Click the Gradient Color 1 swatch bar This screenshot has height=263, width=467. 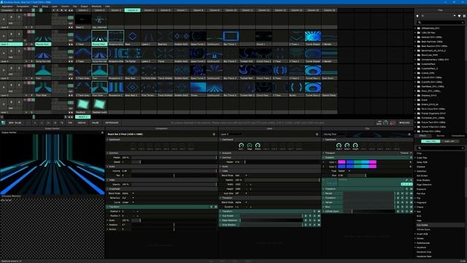[x=357, y=162]
